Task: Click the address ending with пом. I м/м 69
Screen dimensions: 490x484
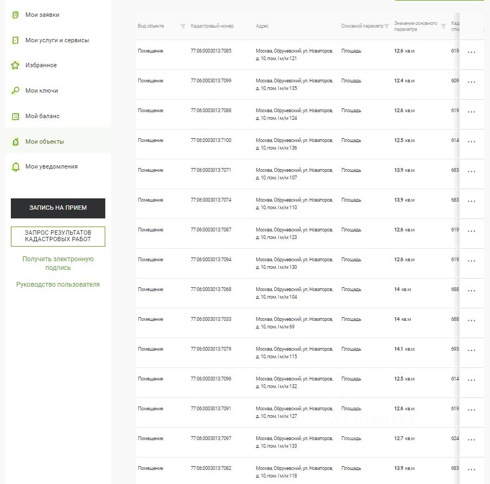Action: point(294,322)
